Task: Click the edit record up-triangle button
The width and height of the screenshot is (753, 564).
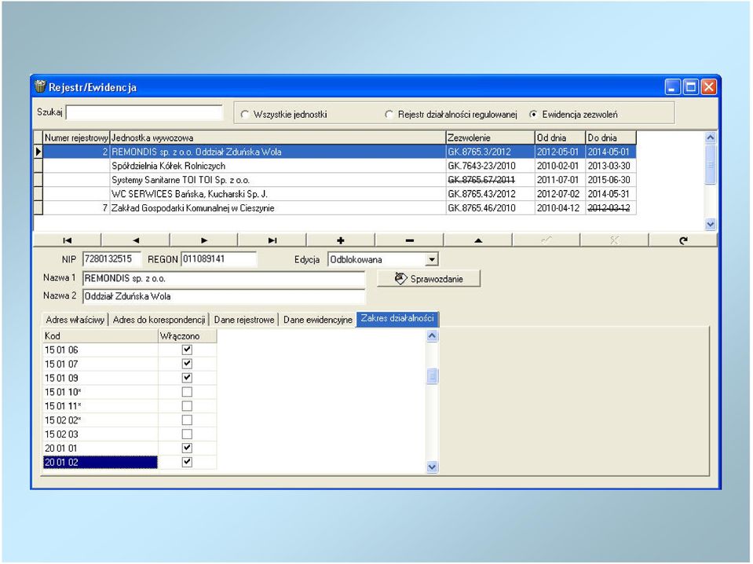Action: [478, 240]
